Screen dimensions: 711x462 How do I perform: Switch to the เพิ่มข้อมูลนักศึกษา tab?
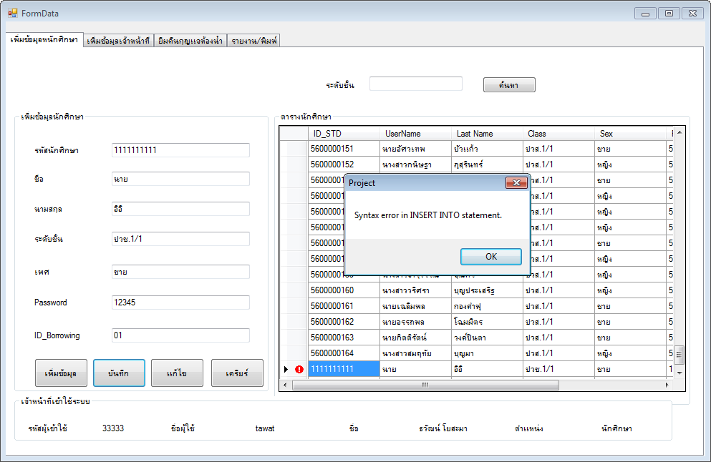[44, 40]
